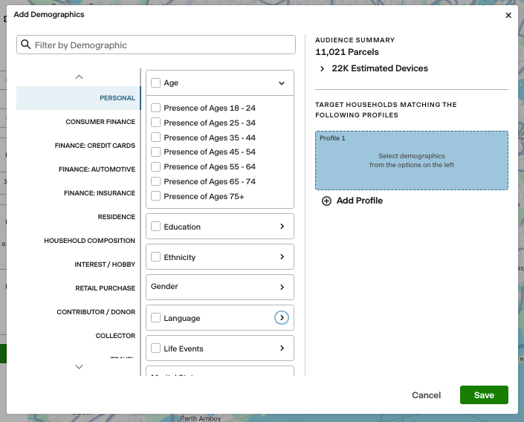Click the Gender section label
The image size is (524, 422).
pos(164,286)
